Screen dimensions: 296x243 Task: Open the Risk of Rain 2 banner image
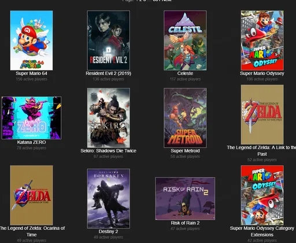pos(185,198)
